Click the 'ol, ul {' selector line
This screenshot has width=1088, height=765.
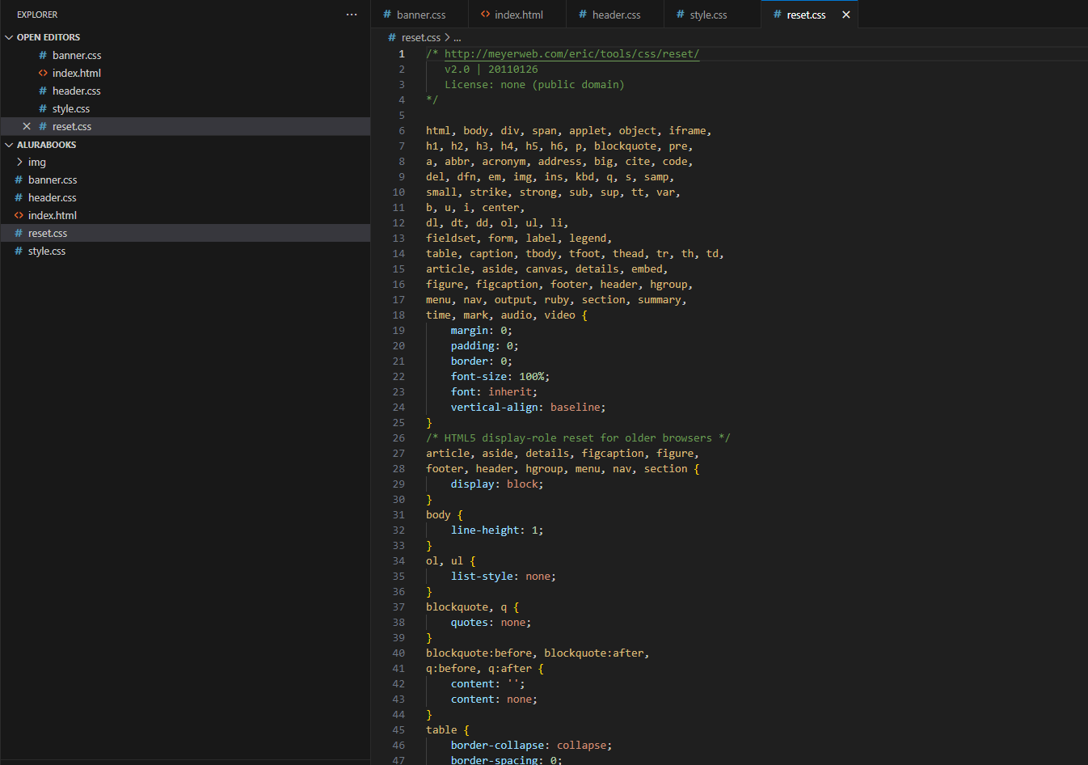pyautogui.click(x=451, y=560)
